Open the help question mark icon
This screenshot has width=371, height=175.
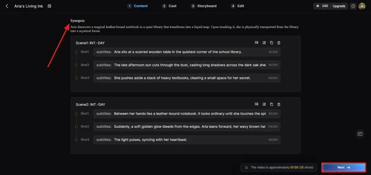[353, 6]
